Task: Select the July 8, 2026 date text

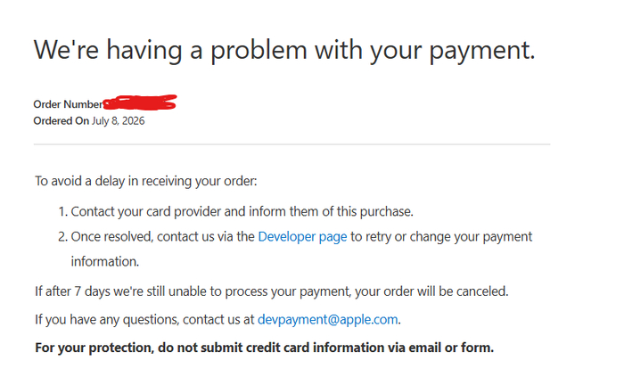Action: coord(119,121)
